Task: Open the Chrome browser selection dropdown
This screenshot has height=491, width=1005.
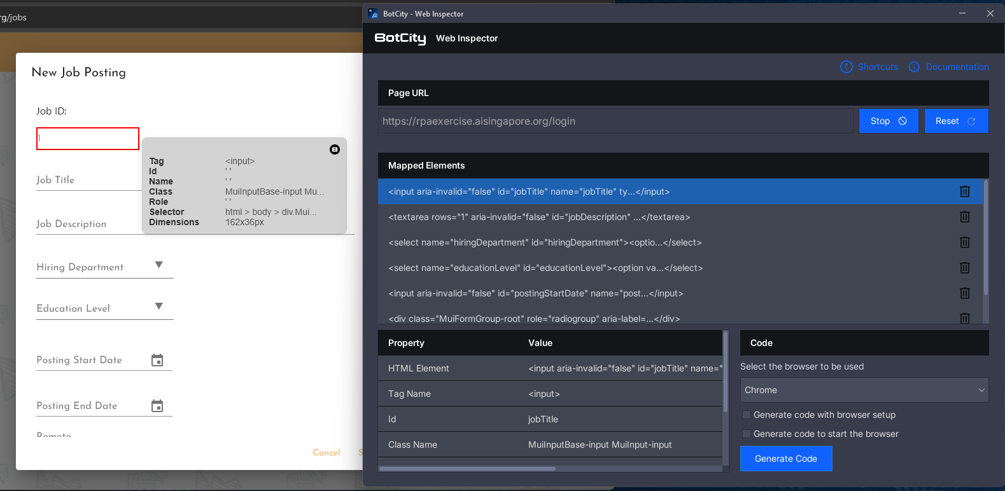Action: 864,390
